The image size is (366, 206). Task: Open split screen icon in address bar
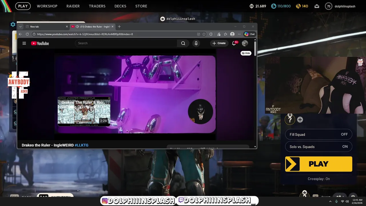tap(198, 34)
